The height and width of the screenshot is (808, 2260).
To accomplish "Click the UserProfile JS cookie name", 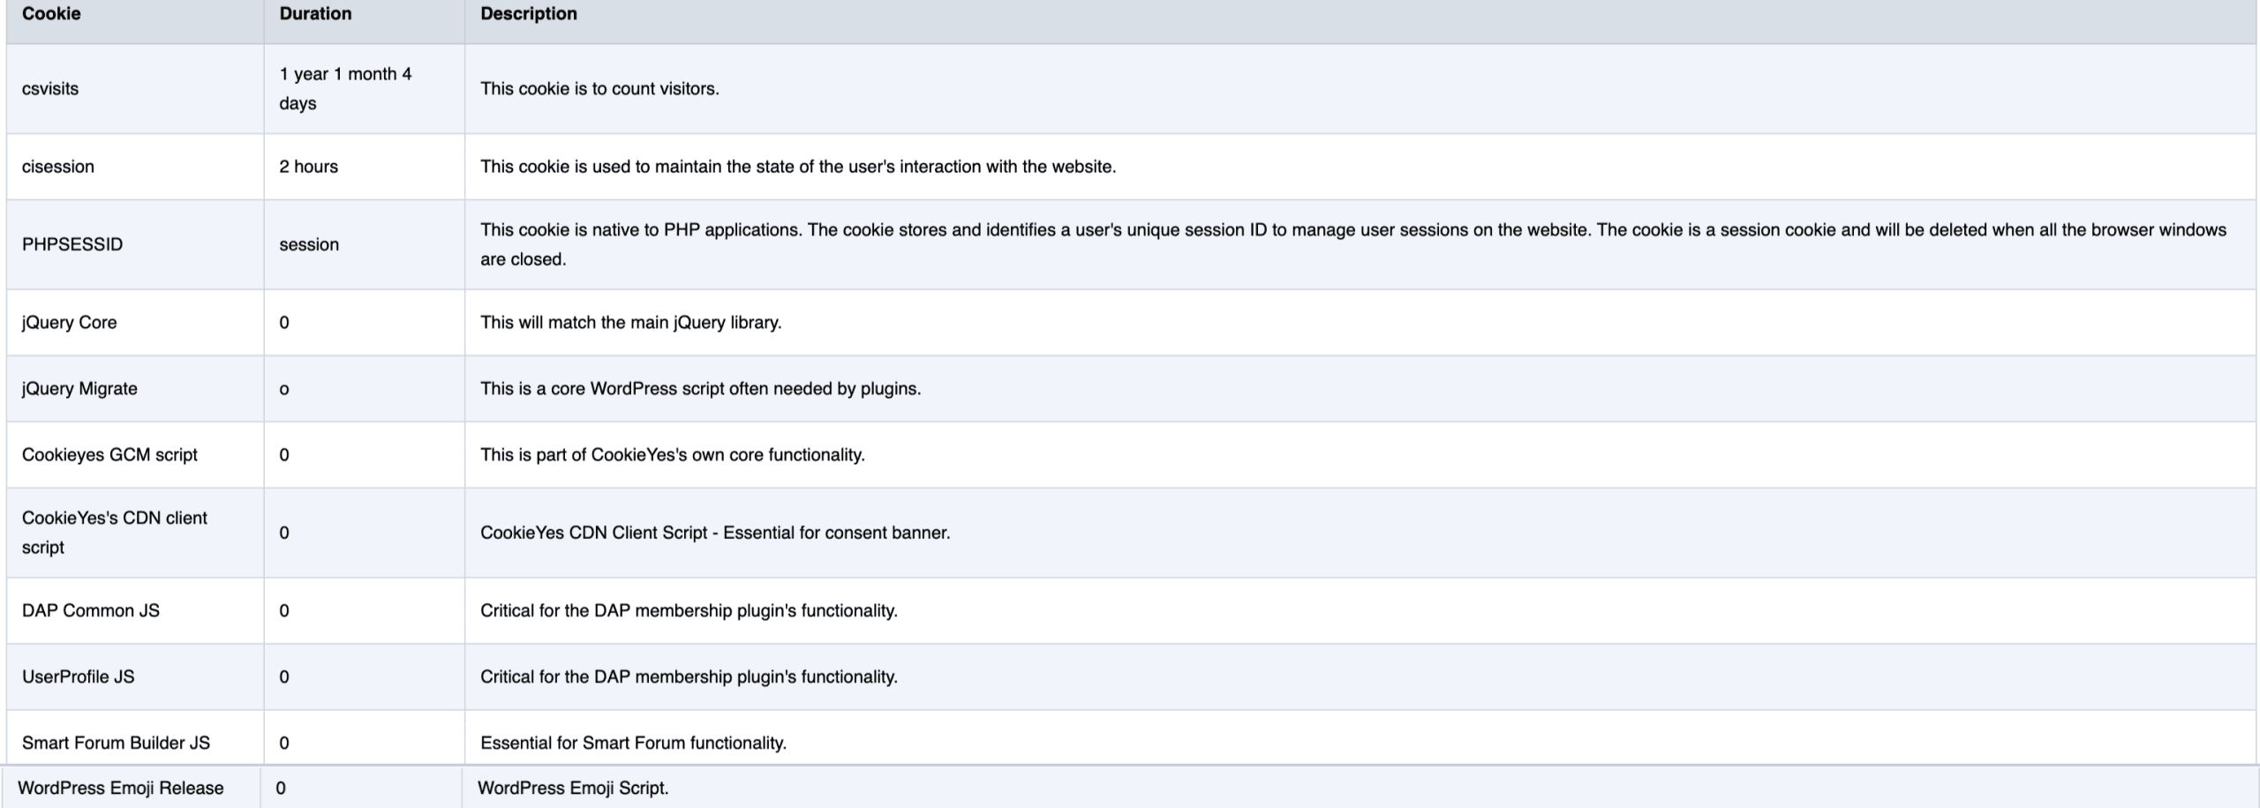I will point(79,677).
